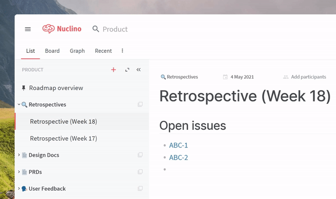Image resolution: width=336 pixels, height=199 pixels.
Task: Click the Open issues heading
Action: click(x=193, y=125)
